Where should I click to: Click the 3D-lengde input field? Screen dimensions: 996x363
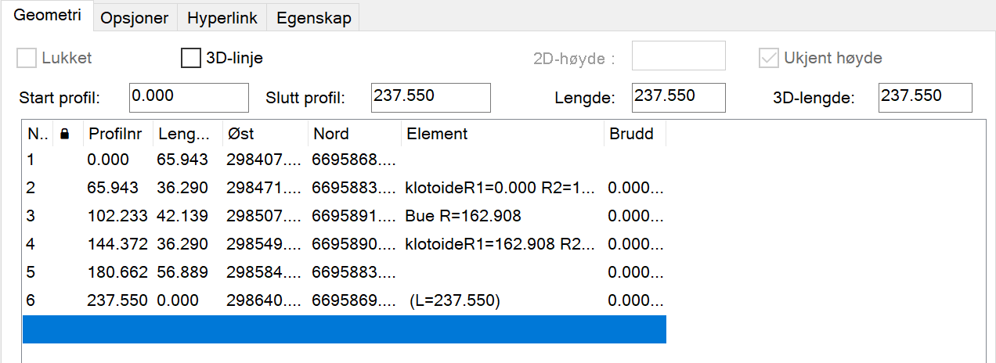coord(925,97)
